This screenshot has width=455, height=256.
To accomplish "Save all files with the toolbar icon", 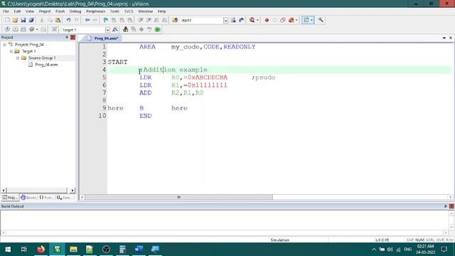I will coord(31,20).
